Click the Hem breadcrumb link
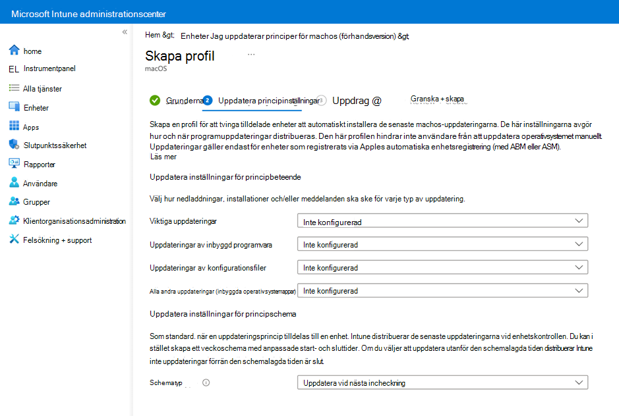Image resolution: width=619 pixels, height=416 pixels. coord(152,35)
